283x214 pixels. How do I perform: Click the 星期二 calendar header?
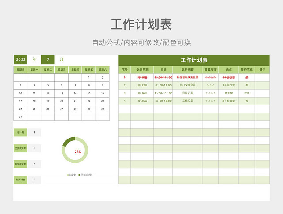coord(48,70)
